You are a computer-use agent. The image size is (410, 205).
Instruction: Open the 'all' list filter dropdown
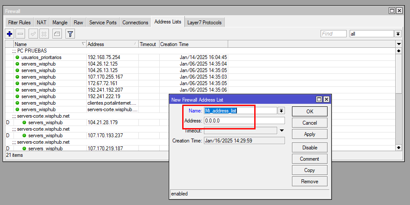(398, 33)
